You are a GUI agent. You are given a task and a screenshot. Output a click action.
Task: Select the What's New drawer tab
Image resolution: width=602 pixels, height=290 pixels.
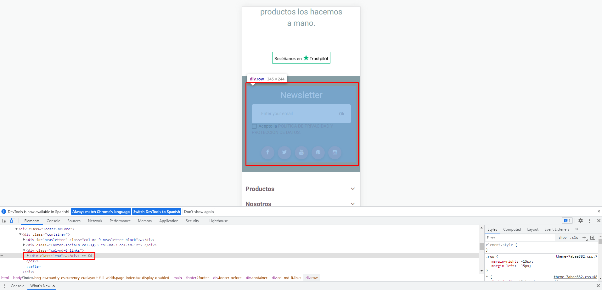click(40, 286)
